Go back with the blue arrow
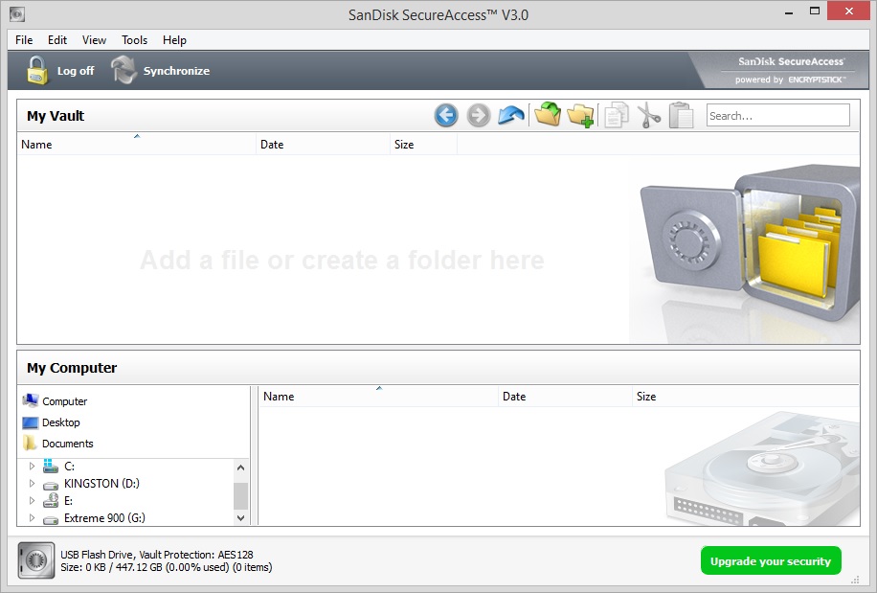Screen dimensions: 877x593 click(x=446, y=115)
